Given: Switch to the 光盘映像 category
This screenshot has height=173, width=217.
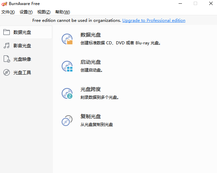Looking at the screenshot, I should tap(22, 59).
